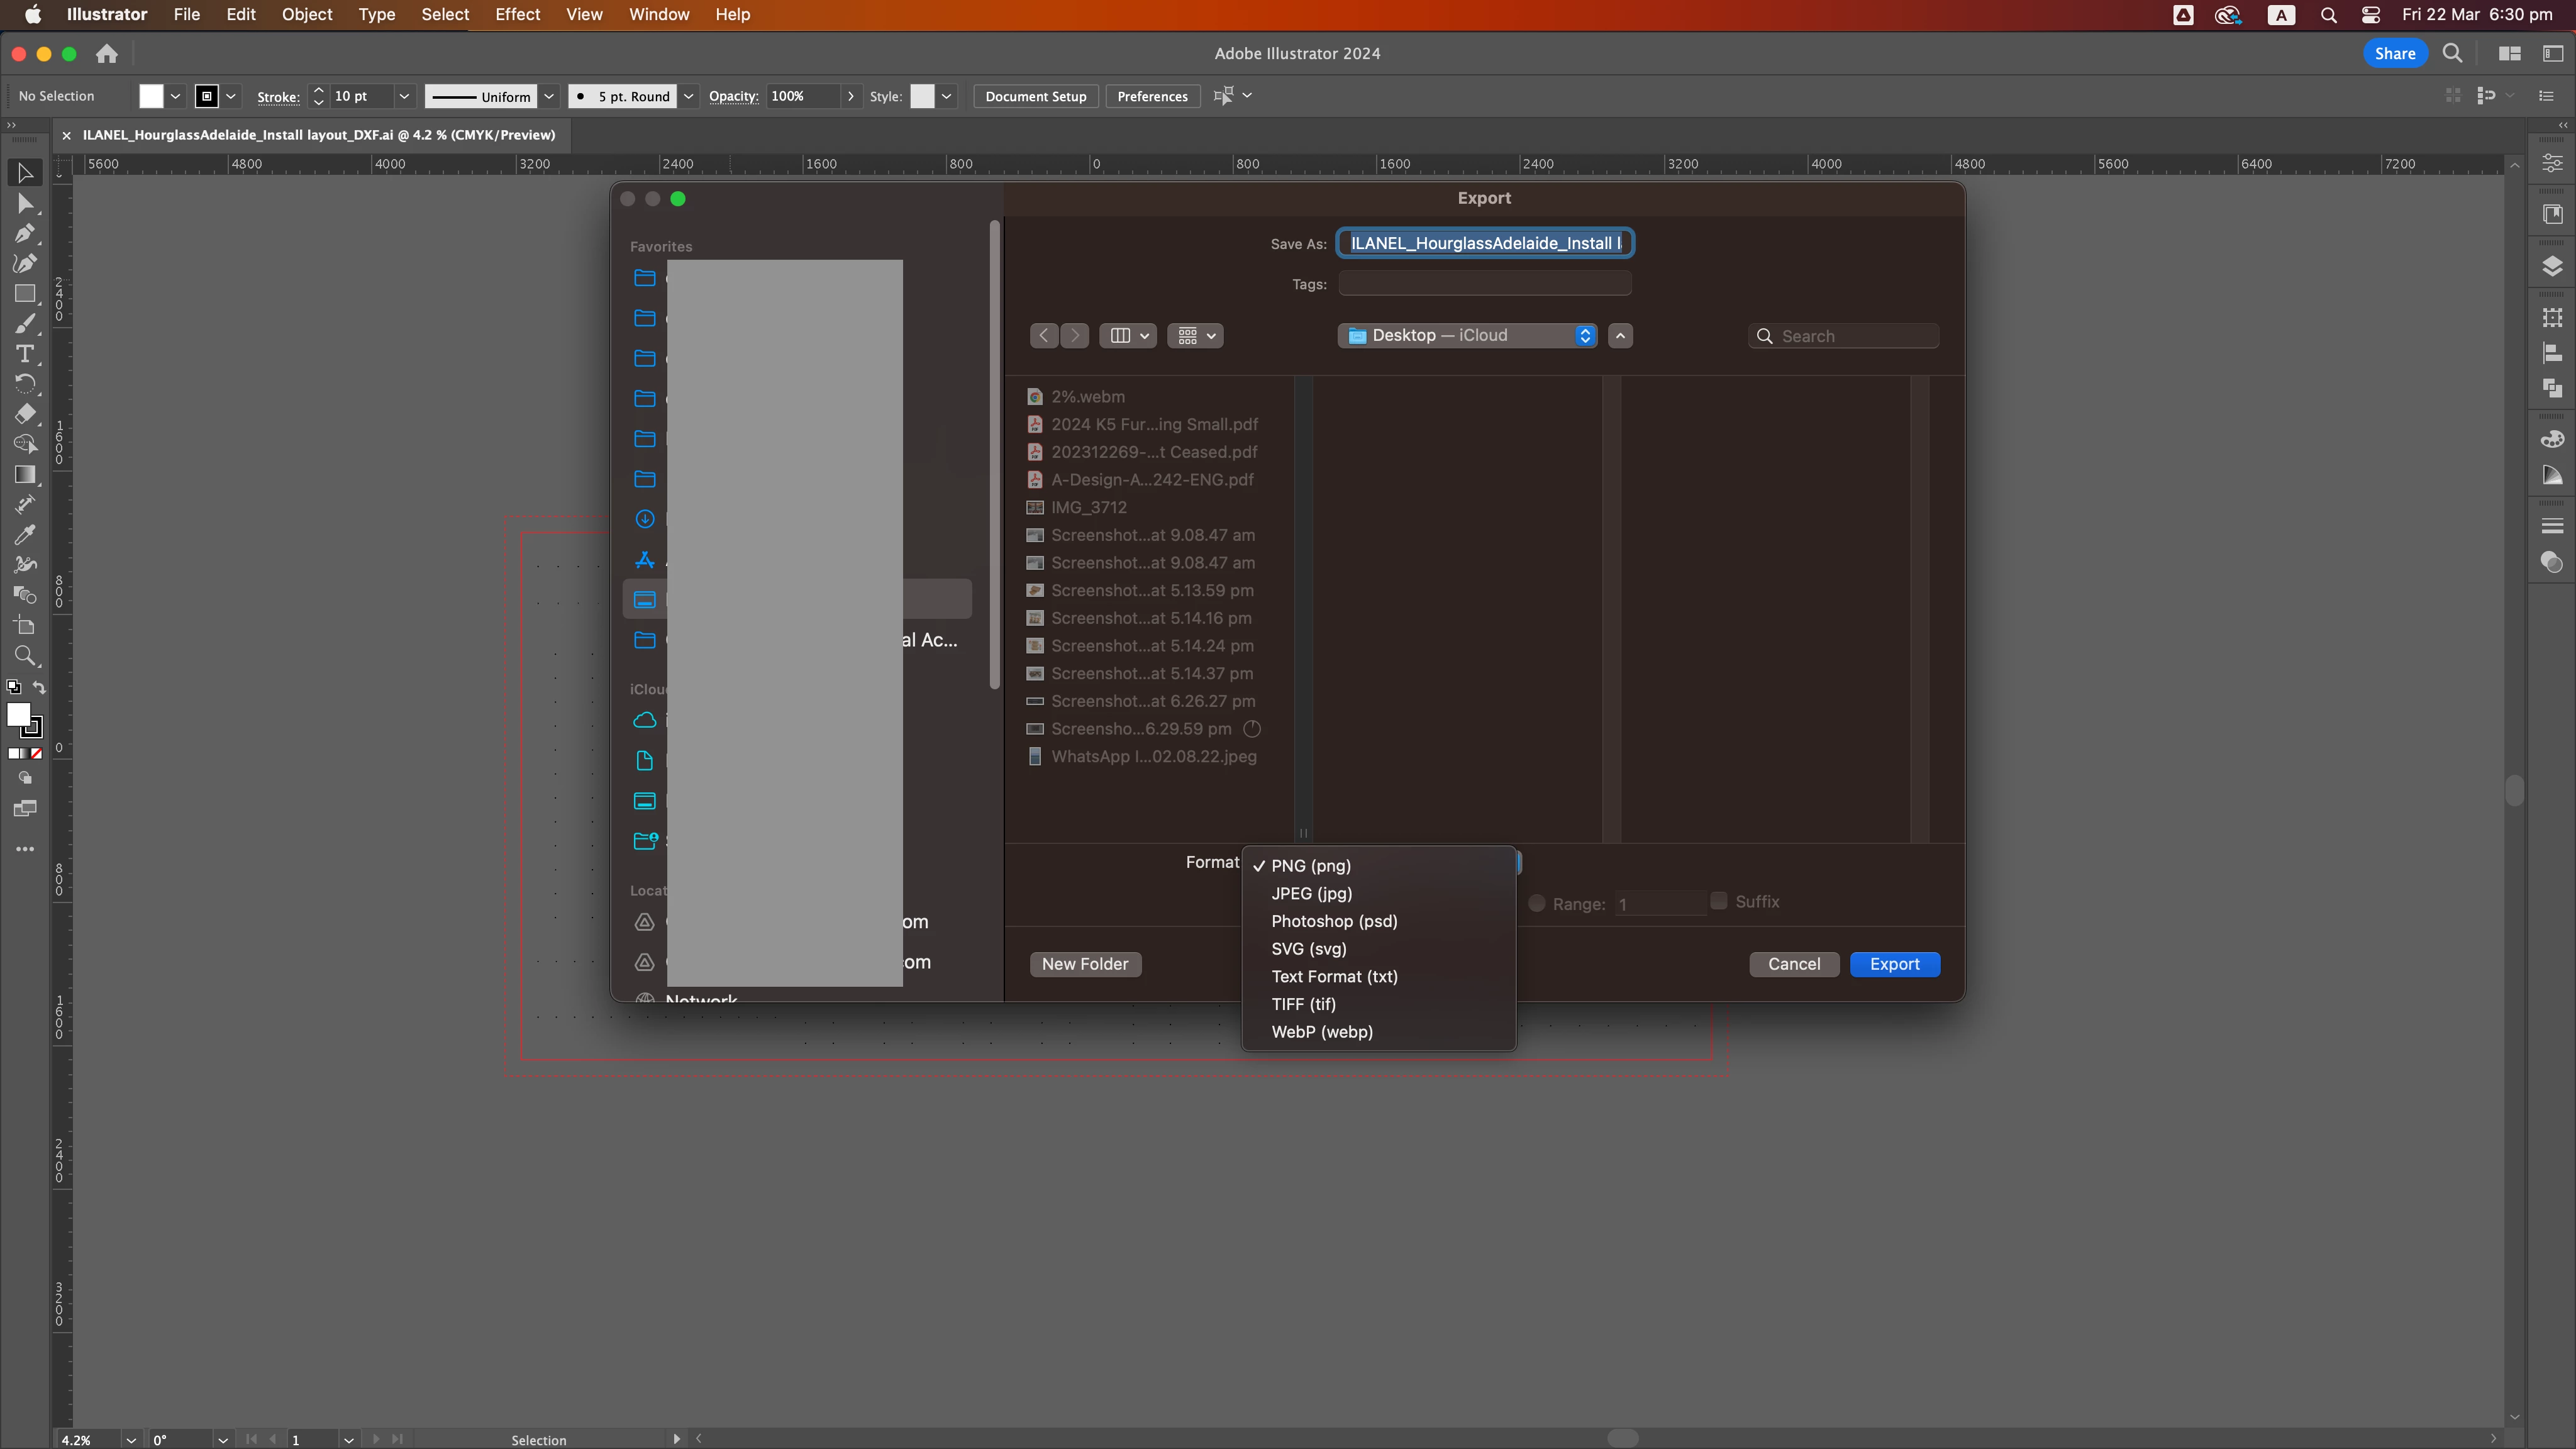Open the Desktop — iCloud location dropdown
This screenshot has width=2576, height=1449.
click(x=1467, y=336)
